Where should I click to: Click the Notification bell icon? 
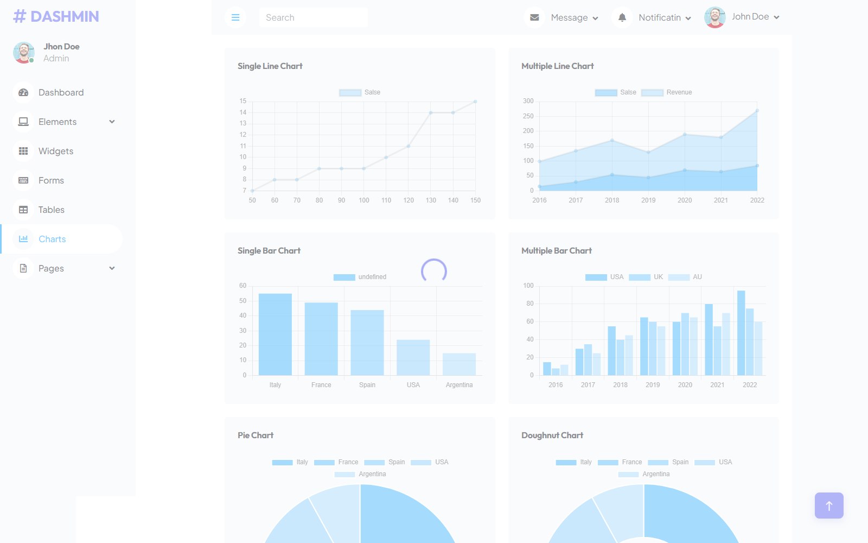coord(622,17)
